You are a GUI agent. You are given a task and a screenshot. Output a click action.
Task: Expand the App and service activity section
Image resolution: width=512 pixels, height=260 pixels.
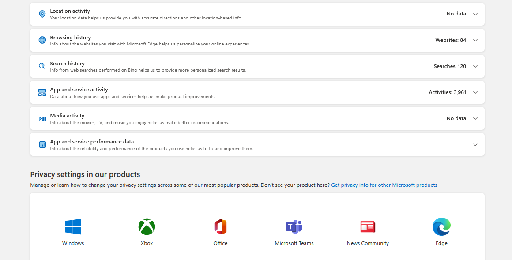click(475, 92)
